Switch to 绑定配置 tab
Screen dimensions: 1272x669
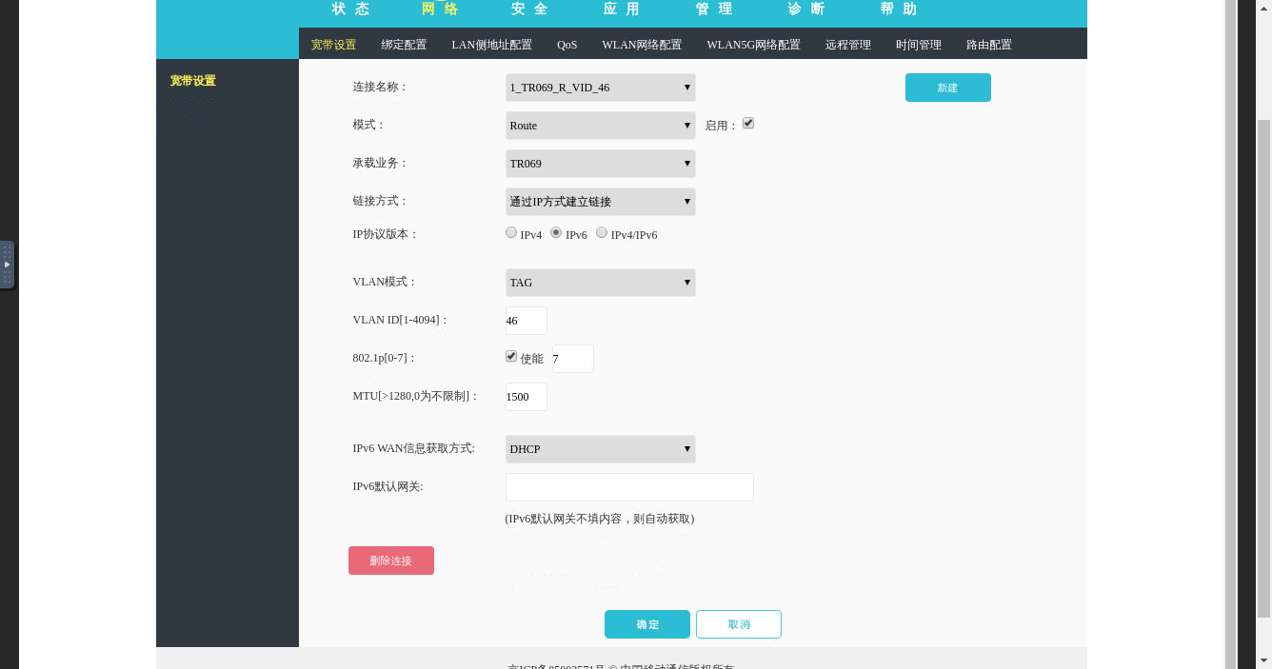tap(404, 45)
